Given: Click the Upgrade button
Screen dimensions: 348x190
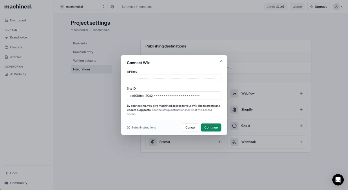Looking at the screenshot, I should [318, 7].
